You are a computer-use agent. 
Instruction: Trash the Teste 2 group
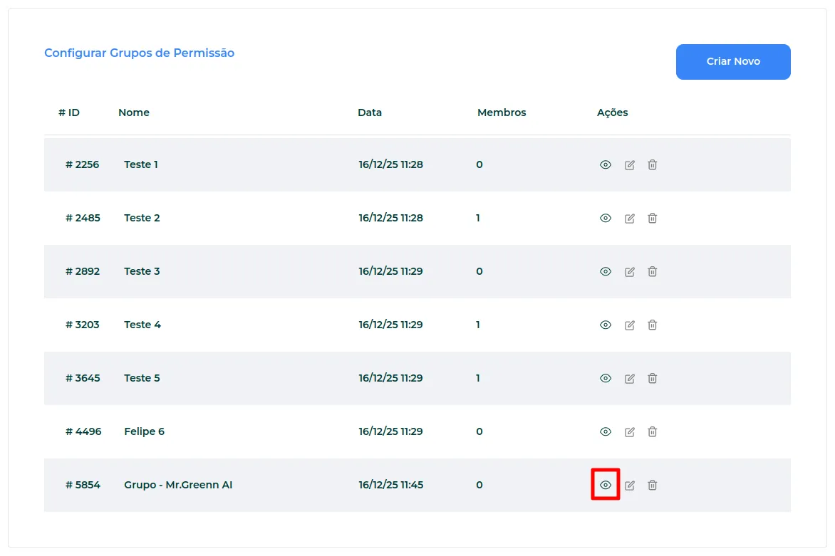pyautogui.click(x=653, y=218)
